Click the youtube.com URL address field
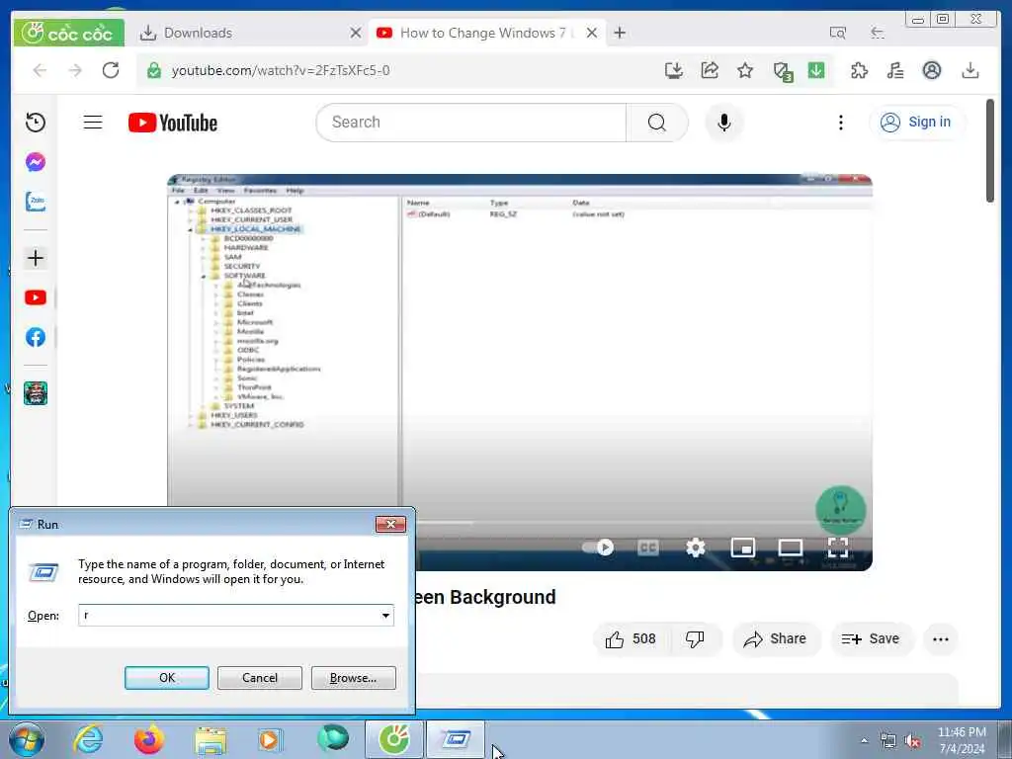 pyautogui.click(x=280, y=70)
